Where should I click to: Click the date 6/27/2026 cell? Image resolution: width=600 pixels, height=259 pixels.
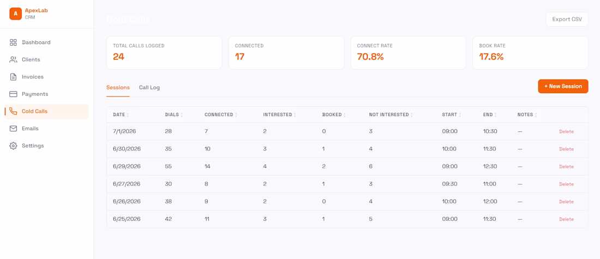coord(127,184)
